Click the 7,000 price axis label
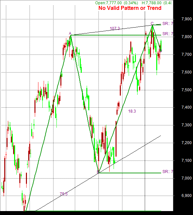This screenshot has width=193, height=215. [186, 178]
